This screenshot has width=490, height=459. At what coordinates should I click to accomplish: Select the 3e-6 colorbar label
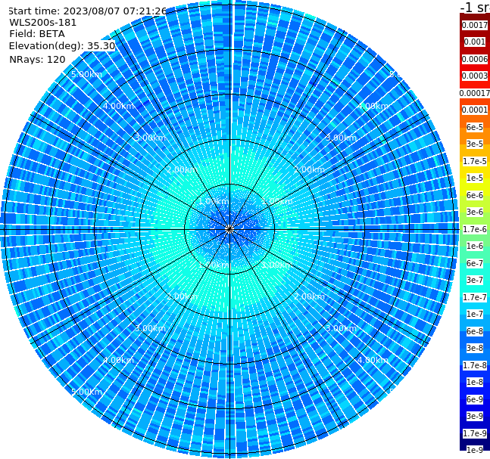(x=475, y=212)
